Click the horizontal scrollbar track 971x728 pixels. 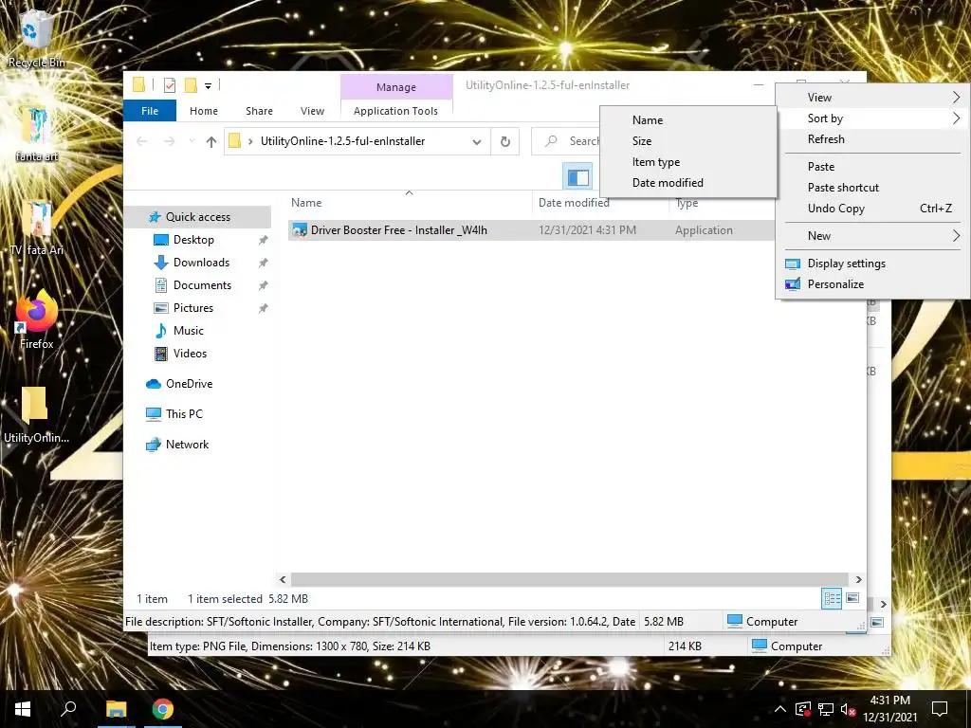click(569, 579)
